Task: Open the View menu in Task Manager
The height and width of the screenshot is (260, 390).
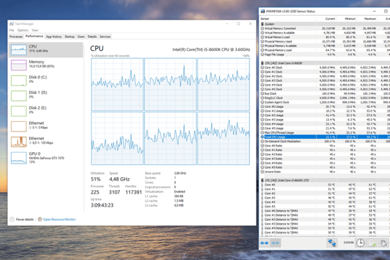Action: (x=35, y=30)
